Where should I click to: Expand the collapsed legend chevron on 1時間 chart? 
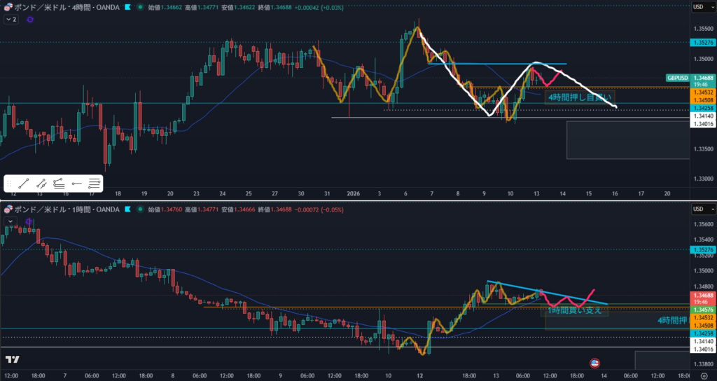tap(11, 221)
